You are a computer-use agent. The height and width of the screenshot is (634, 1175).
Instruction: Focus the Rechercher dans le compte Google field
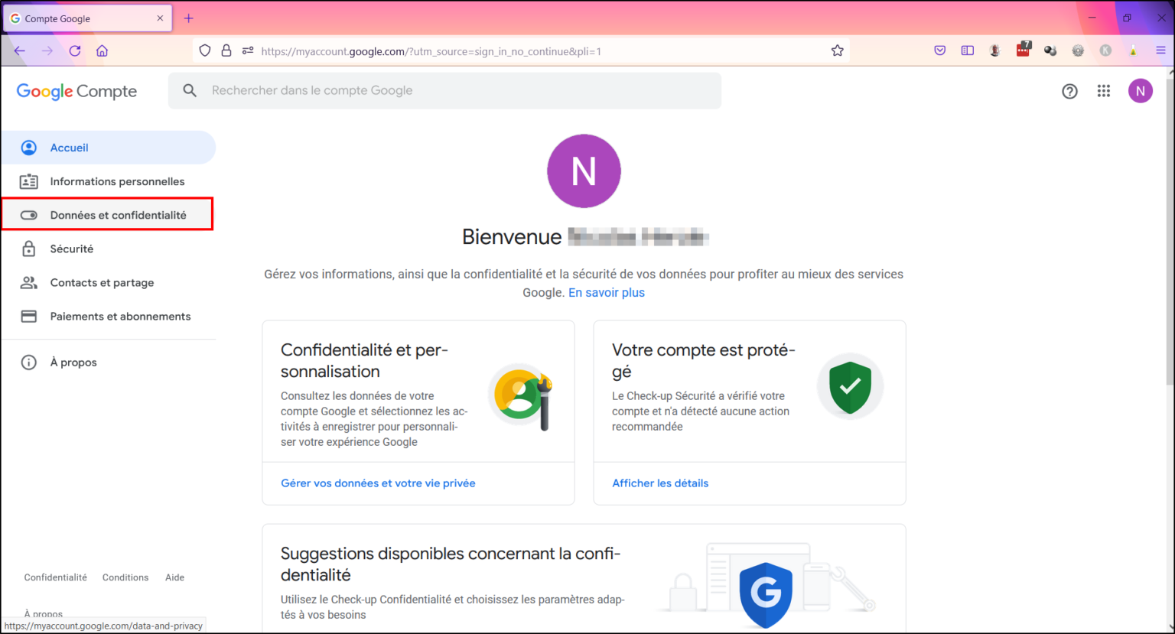tap(444, 90)
